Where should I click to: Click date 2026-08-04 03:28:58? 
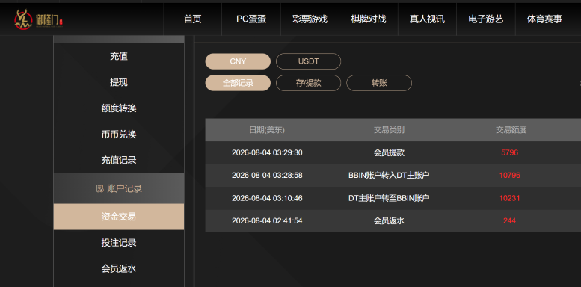pos(267,175)
